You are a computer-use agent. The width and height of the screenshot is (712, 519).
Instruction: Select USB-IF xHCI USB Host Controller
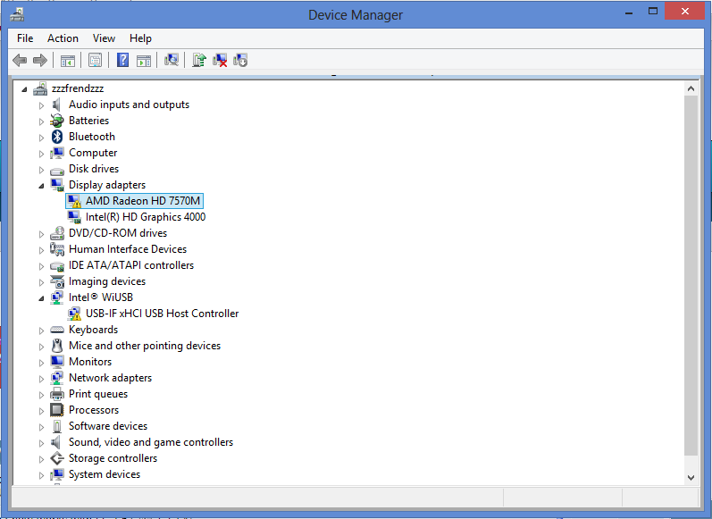[x=162, y=314]
